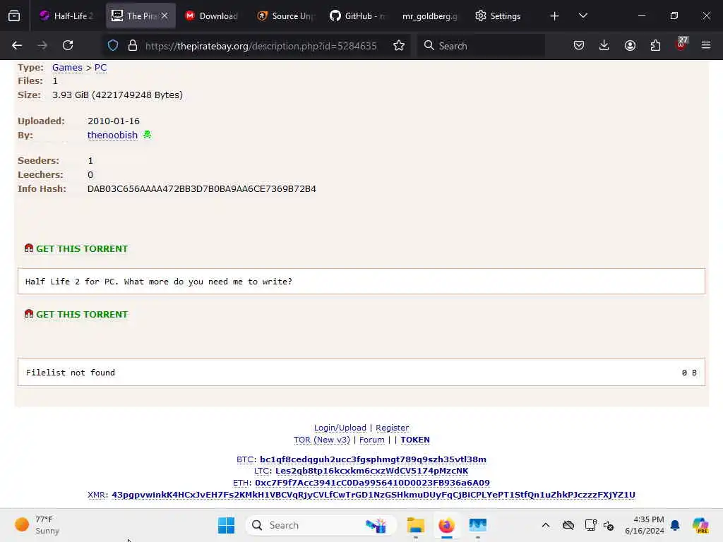Open notifications bell icon
Screen dimensions: 723x542
pos(675,525)
